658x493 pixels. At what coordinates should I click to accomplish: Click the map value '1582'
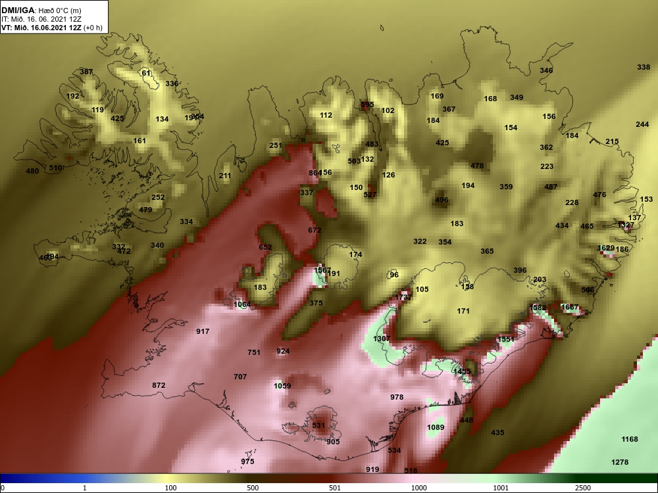538,308
